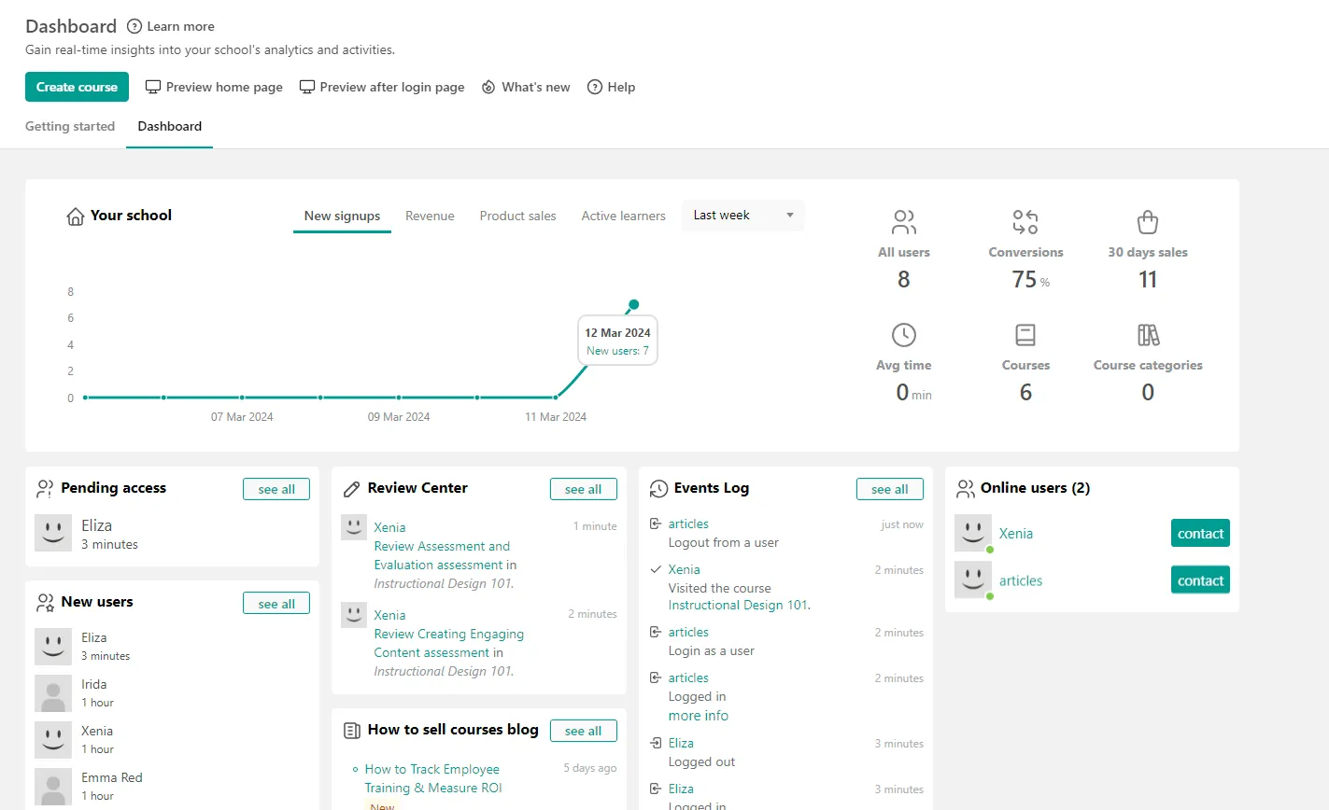Expand more info on the articles login event

click(x=698, y=715)
